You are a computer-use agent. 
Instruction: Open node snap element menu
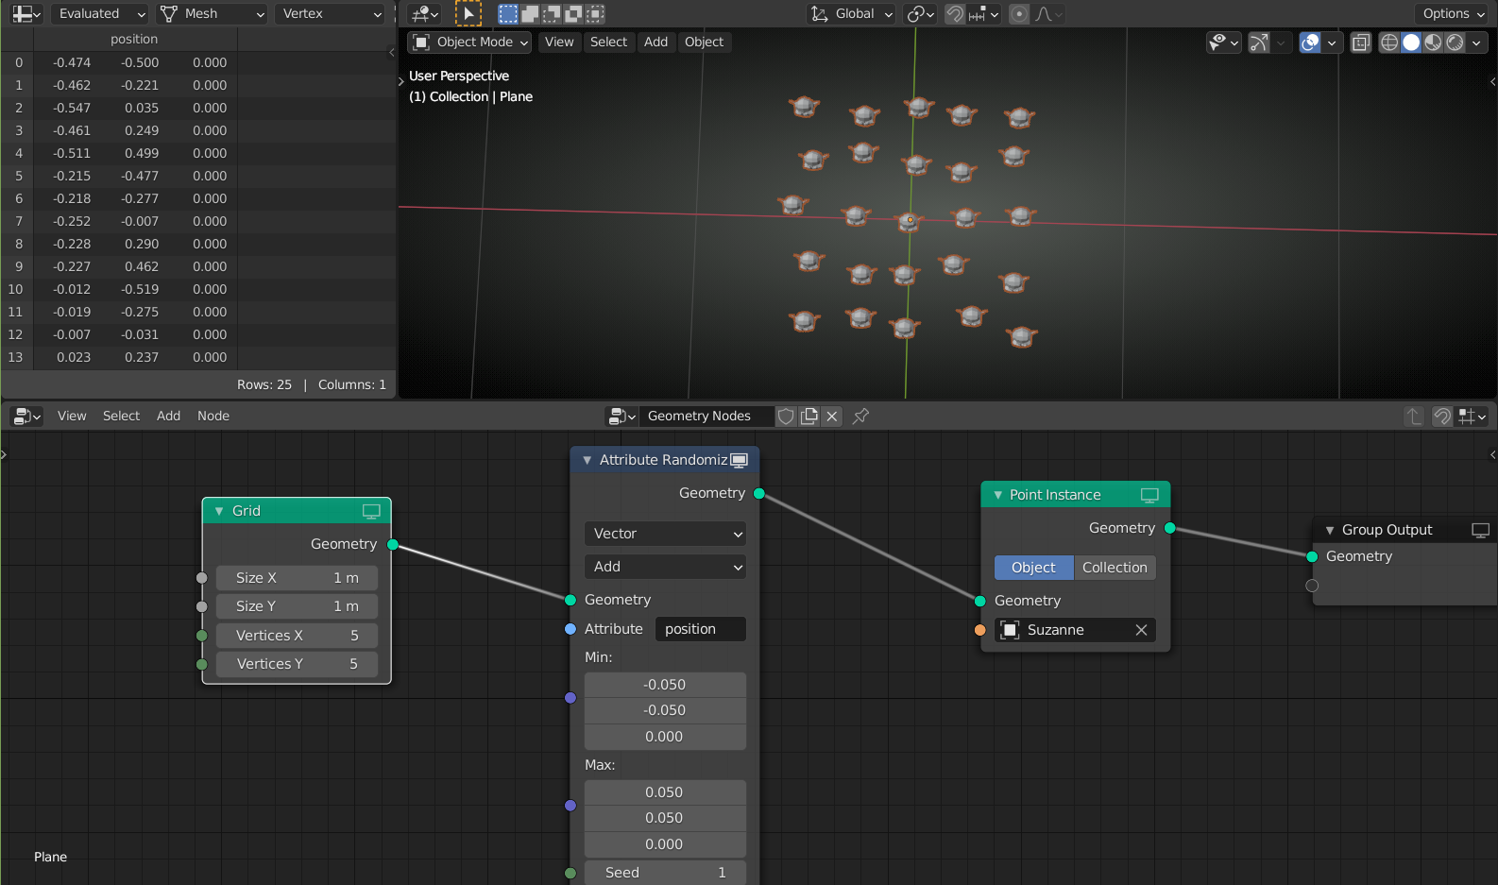coord(1472,417)
